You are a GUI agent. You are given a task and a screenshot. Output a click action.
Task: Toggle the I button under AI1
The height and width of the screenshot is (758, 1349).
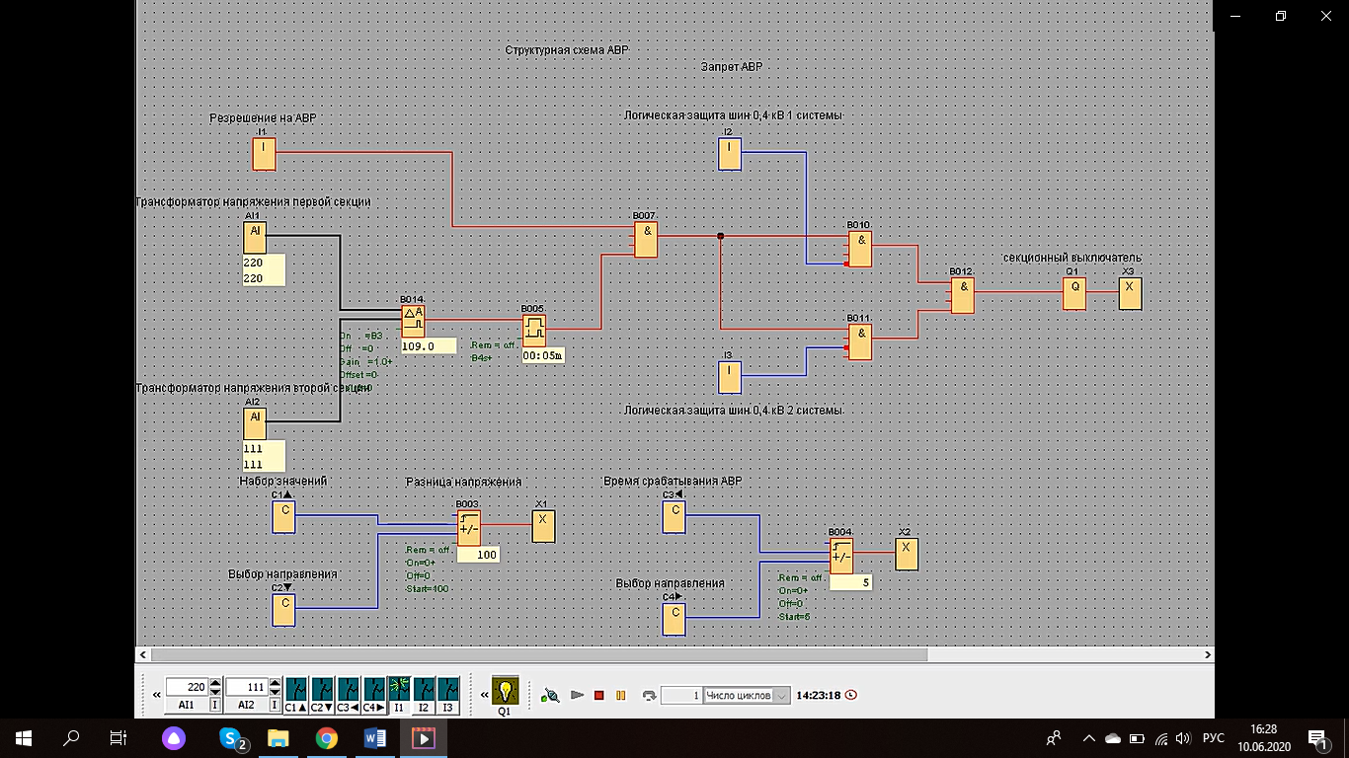pos(215,705)
